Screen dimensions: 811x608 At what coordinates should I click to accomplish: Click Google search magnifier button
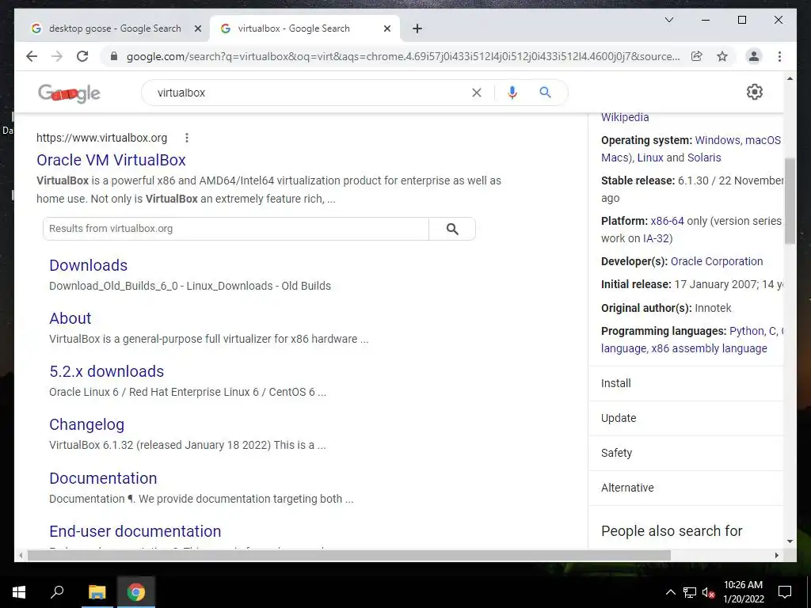coord(545,93)
